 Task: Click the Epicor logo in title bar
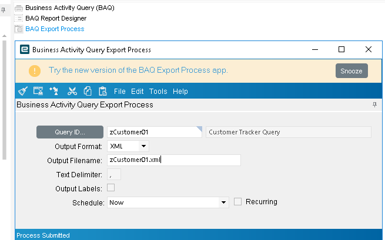25,49
